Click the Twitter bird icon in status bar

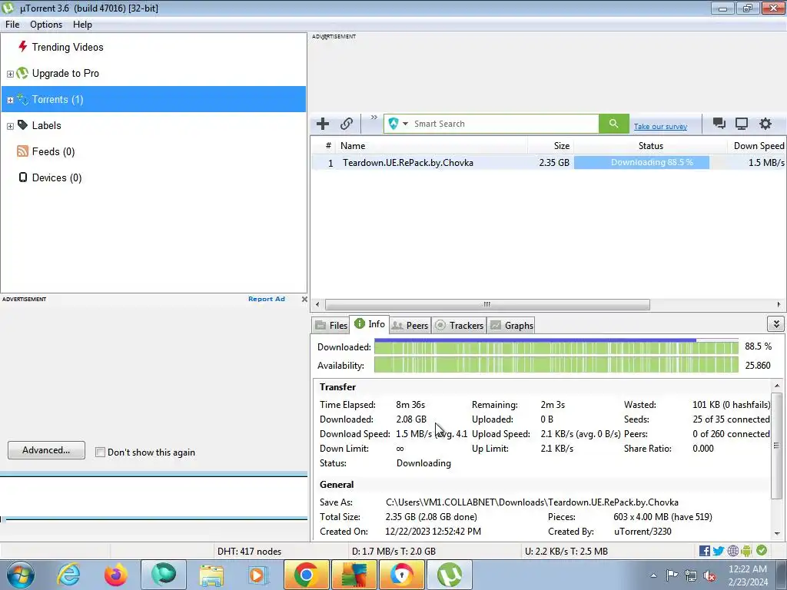coord(719,551)
